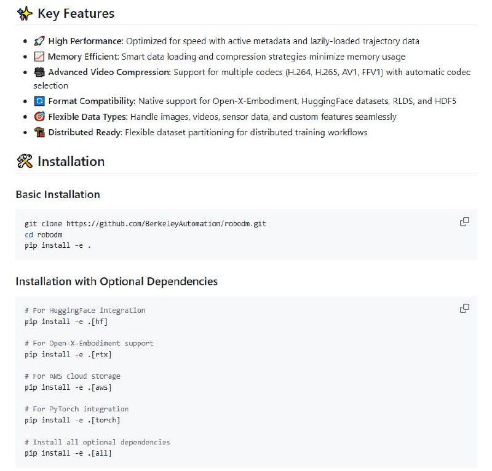Click the Installation with Optional Dependencies subheading
Viewport: 492px width, 471px height.
[116, 282]
